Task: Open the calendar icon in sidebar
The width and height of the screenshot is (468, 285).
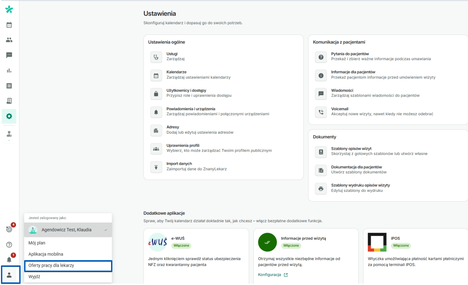Action: (x=9, y=25)
